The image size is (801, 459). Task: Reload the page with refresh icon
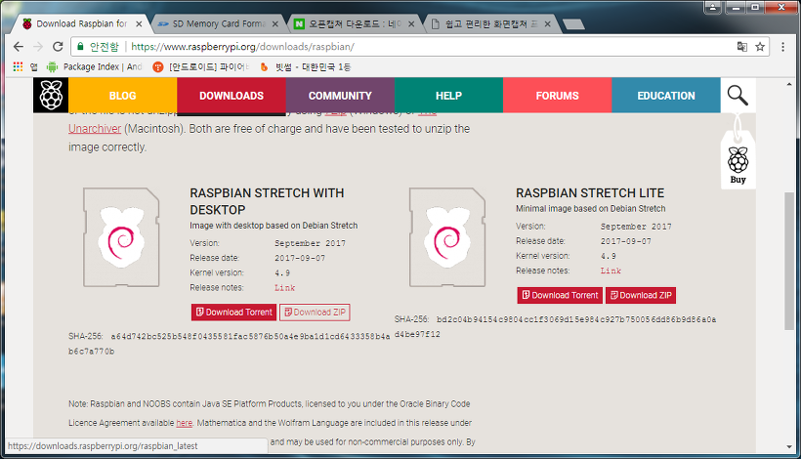point(58,47)
